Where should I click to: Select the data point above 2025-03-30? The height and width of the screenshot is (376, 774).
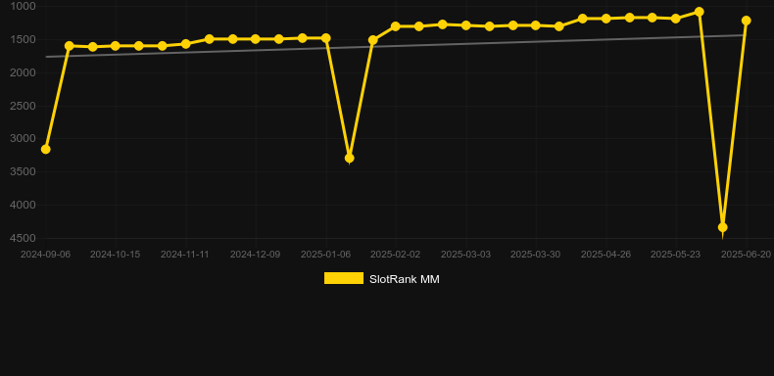[x=536, y=25]
